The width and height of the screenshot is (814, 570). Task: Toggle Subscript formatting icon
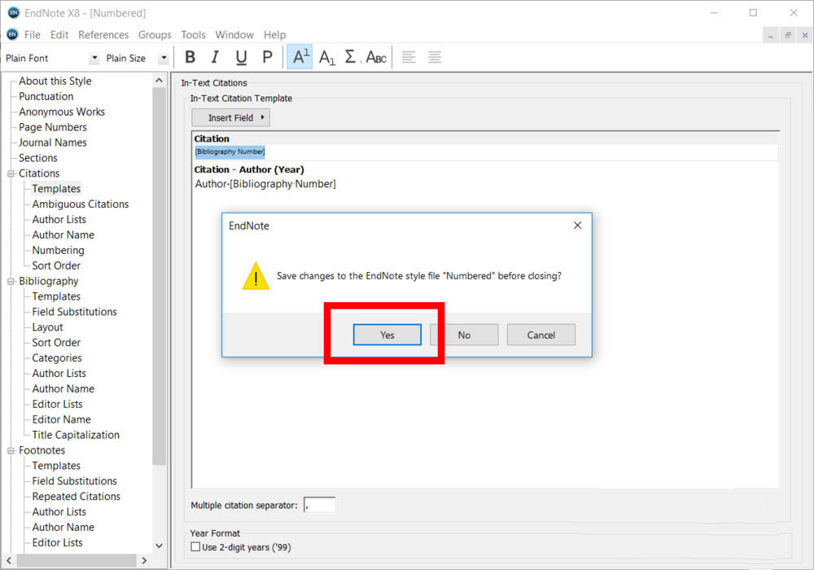coord(326,57)
